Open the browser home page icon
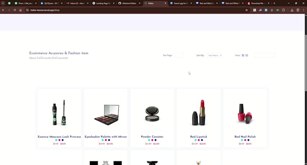Screen dimensions: 307x165 (x=21, y=10)
